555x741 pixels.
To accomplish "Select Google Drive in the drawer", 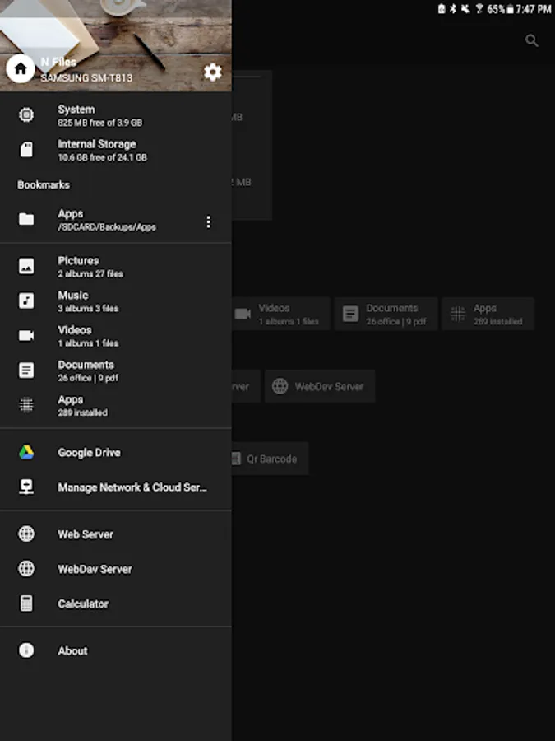I will [x=116, y=452].
